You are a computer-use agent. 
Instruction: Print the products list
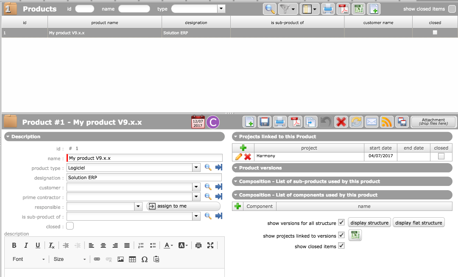point(328,9)
